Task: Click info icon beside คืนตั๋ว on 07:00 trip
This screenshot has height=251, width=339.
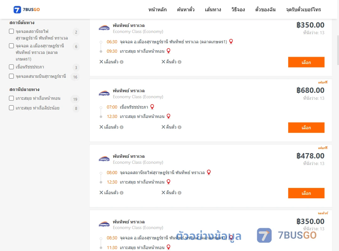Action: [180, 127]
